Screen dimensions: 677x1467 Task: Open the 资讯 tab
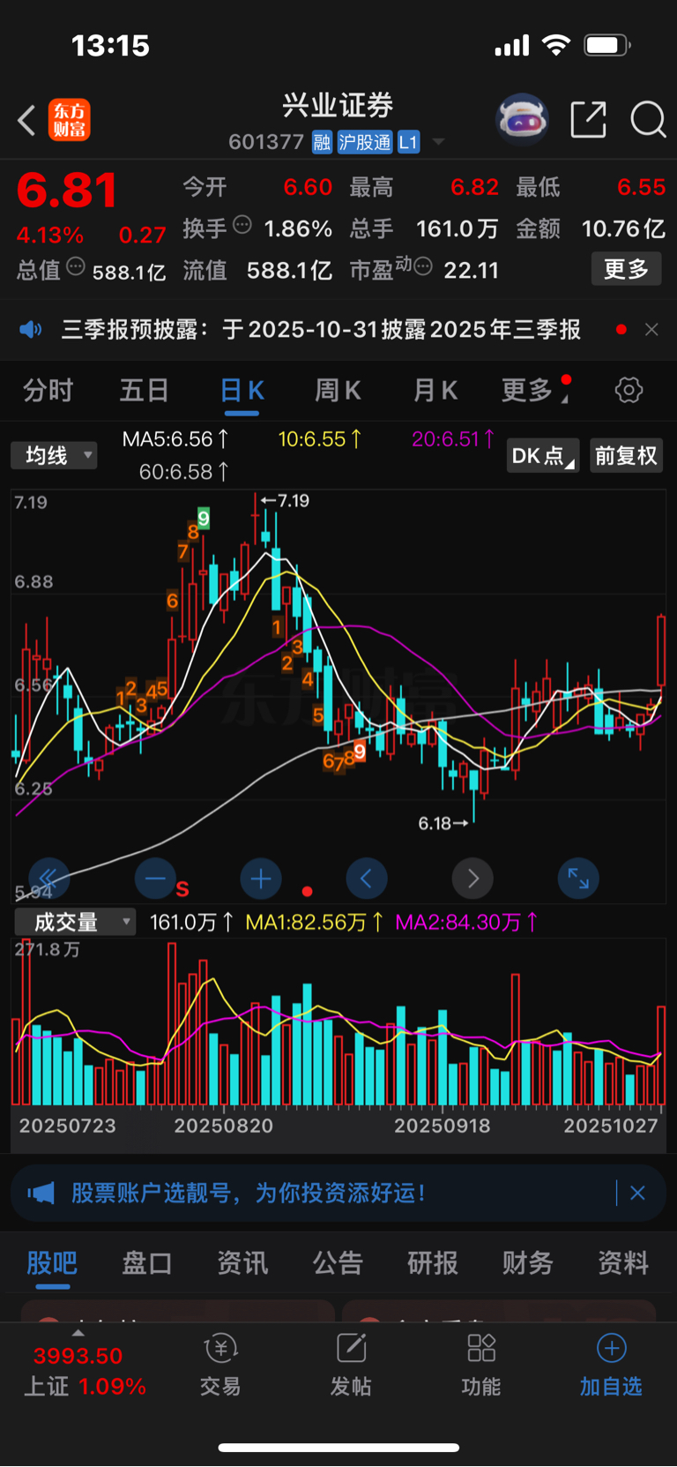242,1263
